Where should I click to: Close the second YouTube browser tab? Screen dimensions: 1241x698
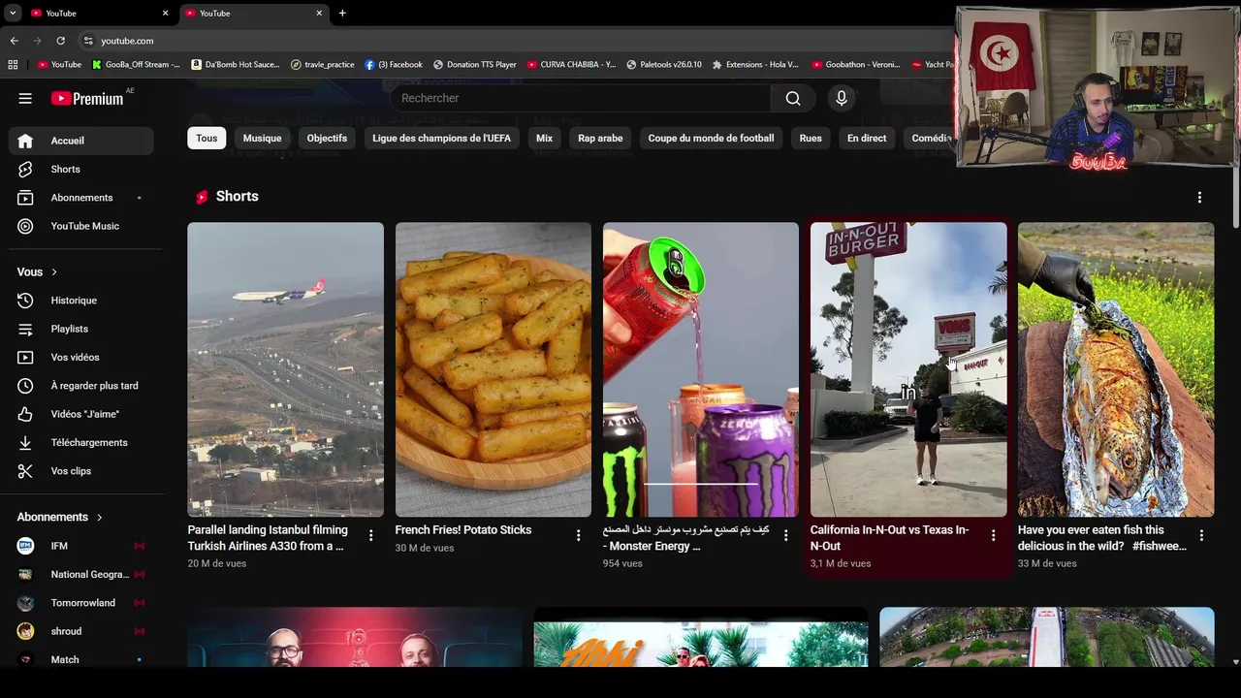click(x=319, y=14)
